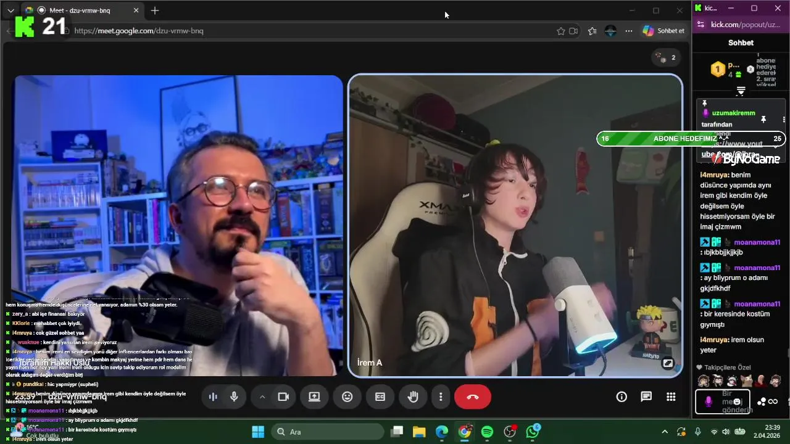Leave the Meet call

pyautogui.click(x=473, y=397)
